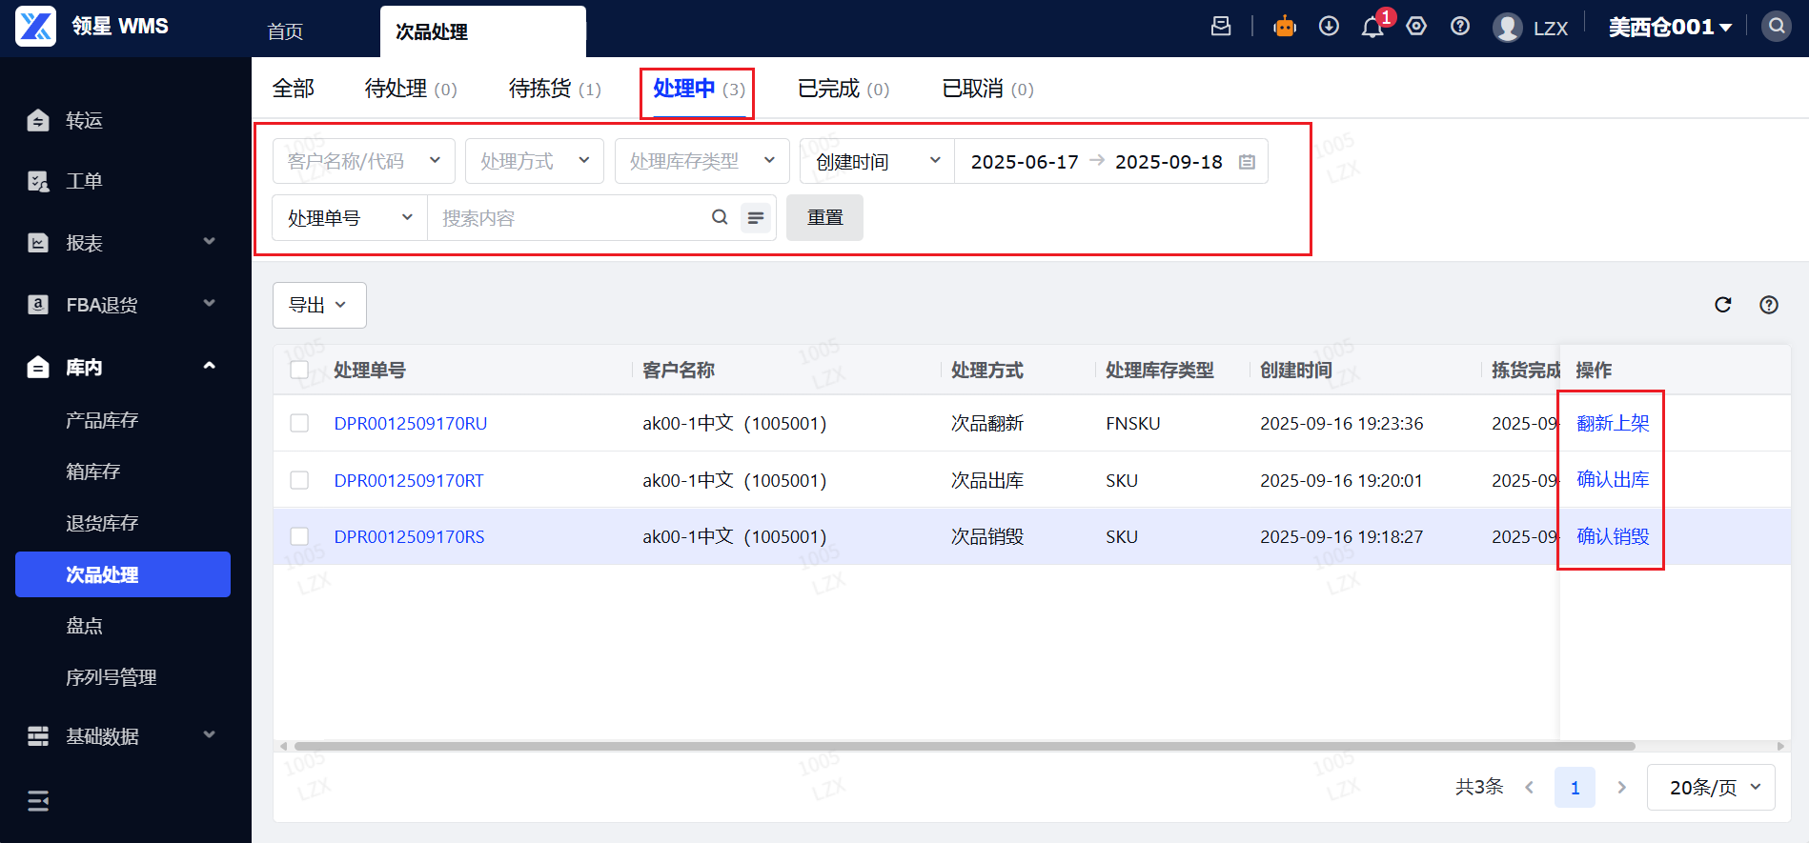This screenshot has height=843, width=1809.
Task: Open order link DPR0012509170RT
Action: click(409, 481)
